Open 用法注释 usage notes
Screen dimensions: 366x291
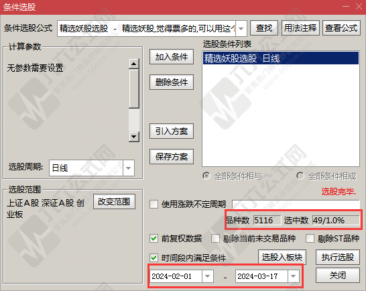(x=300, y=28)
